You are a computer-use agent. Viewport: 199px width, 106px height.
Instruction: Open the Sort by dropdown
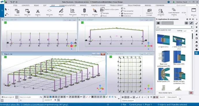188,31
